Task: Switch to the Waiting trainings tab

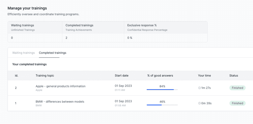Action: (x=24, y=53)
